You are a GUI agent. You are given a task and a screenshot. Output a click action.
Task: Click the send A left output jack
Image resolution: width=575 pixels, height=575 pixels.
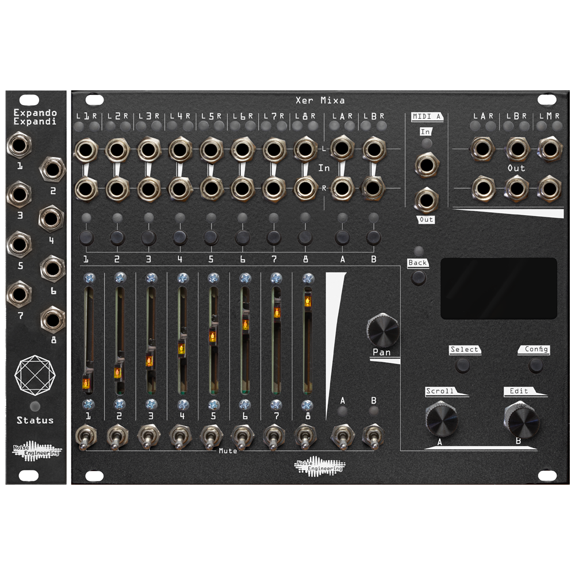482,149
